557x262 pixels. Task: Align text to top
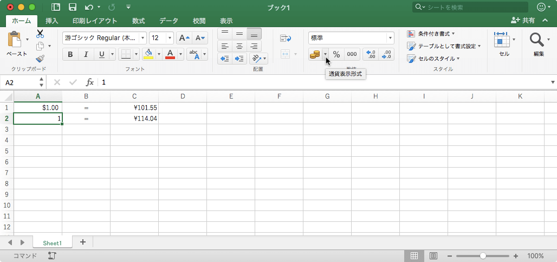(224, 34)
